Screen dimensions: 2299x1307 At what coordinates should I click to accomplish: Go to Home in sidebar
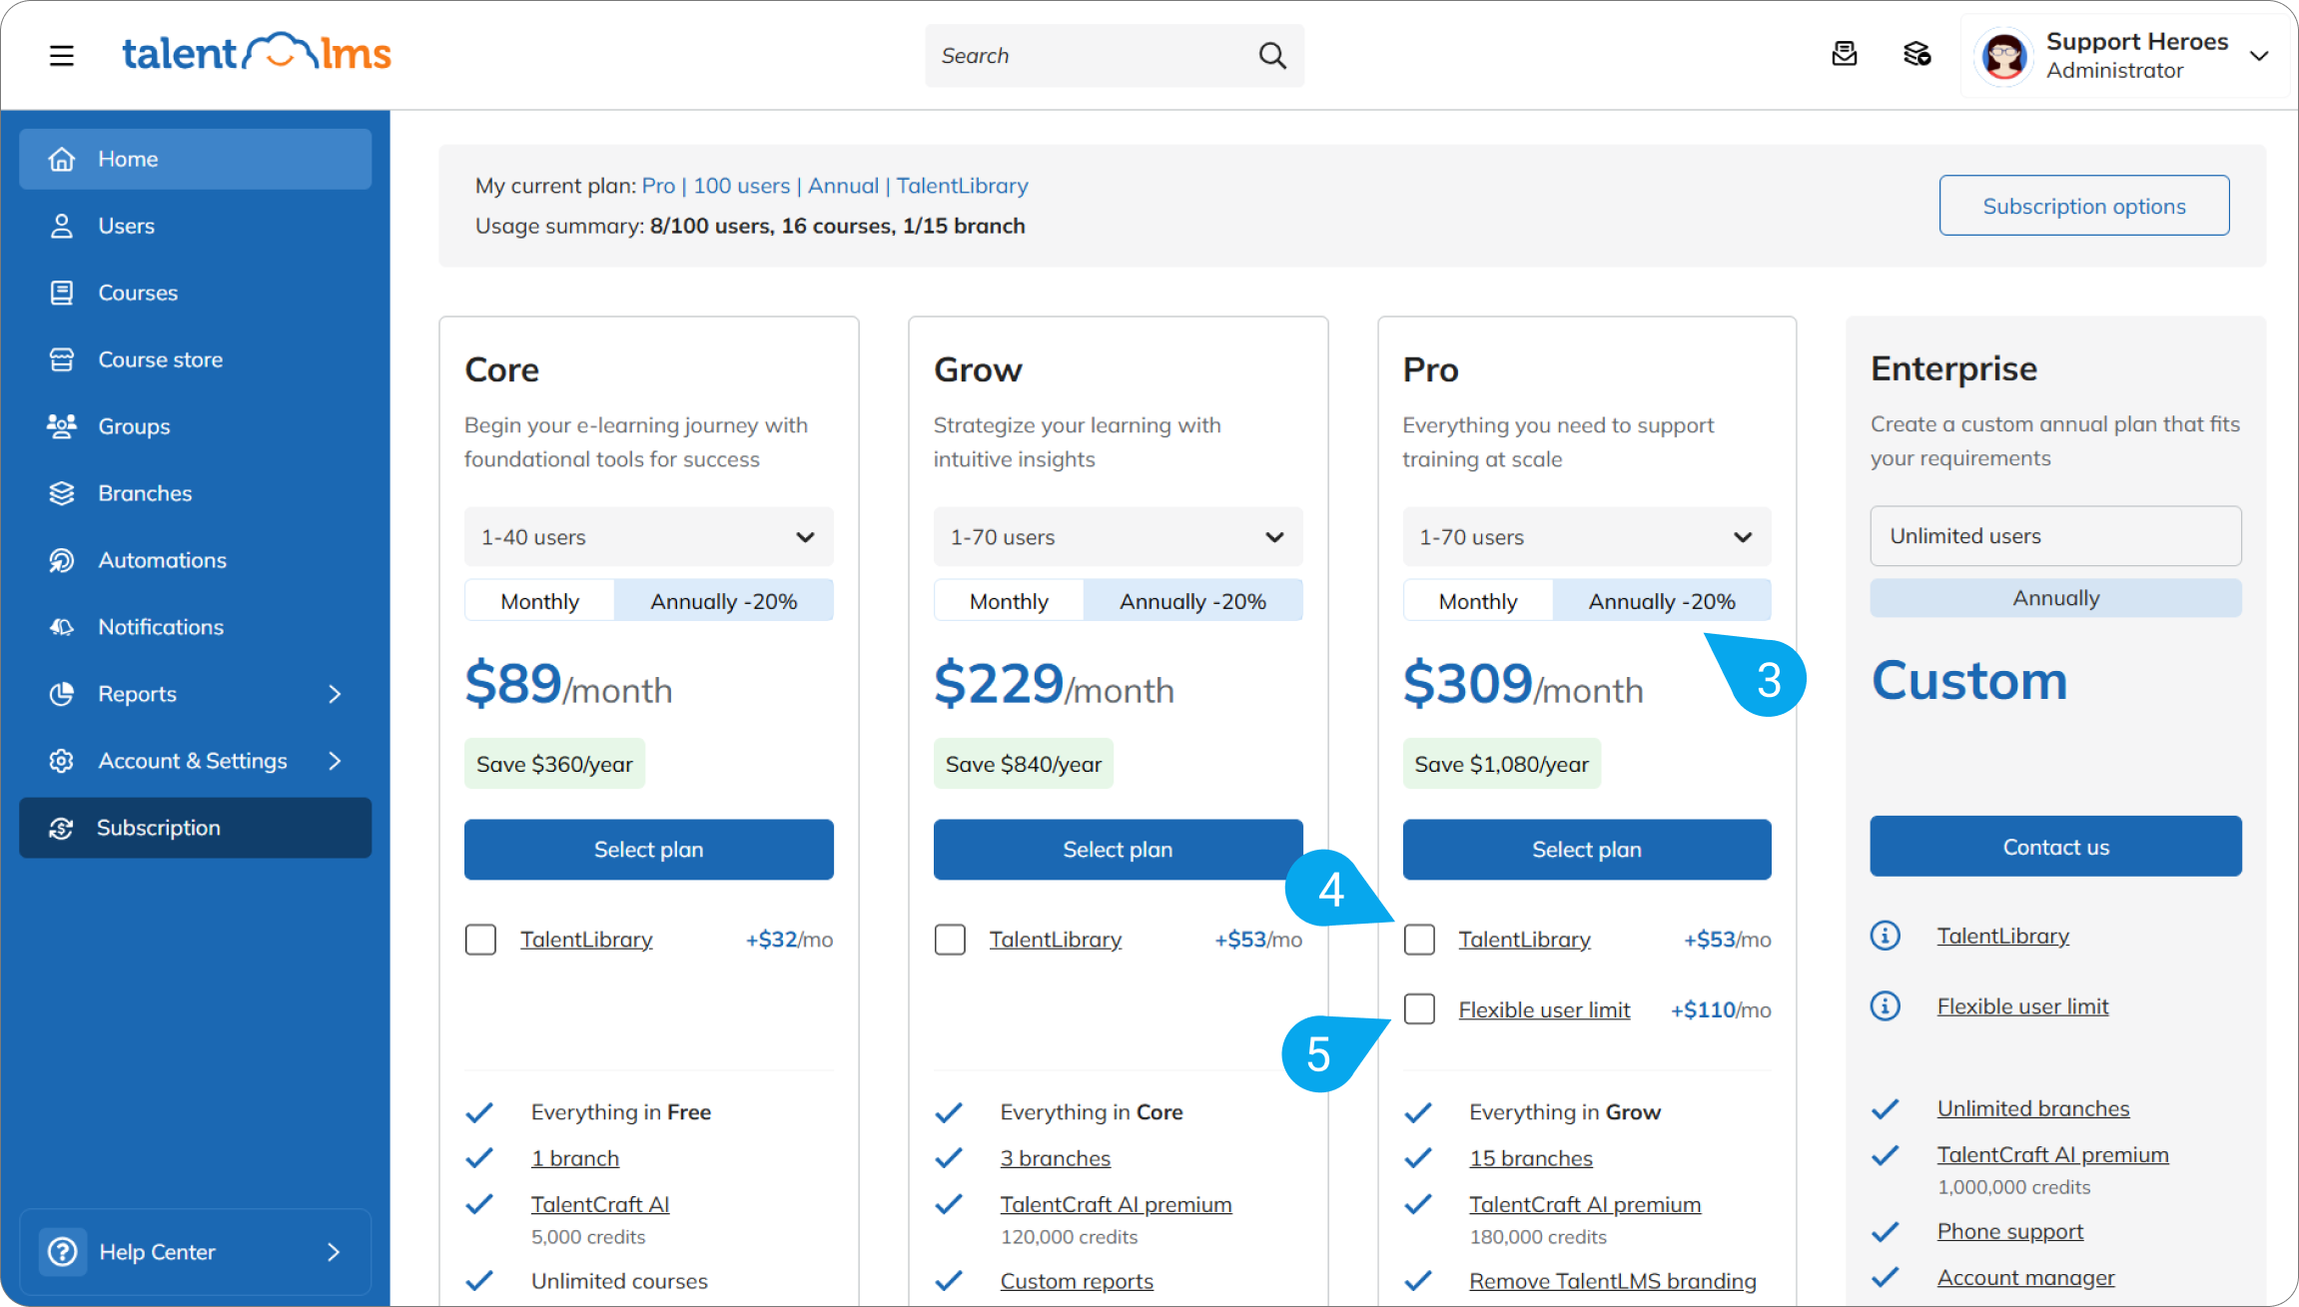(x=196, y=159)
